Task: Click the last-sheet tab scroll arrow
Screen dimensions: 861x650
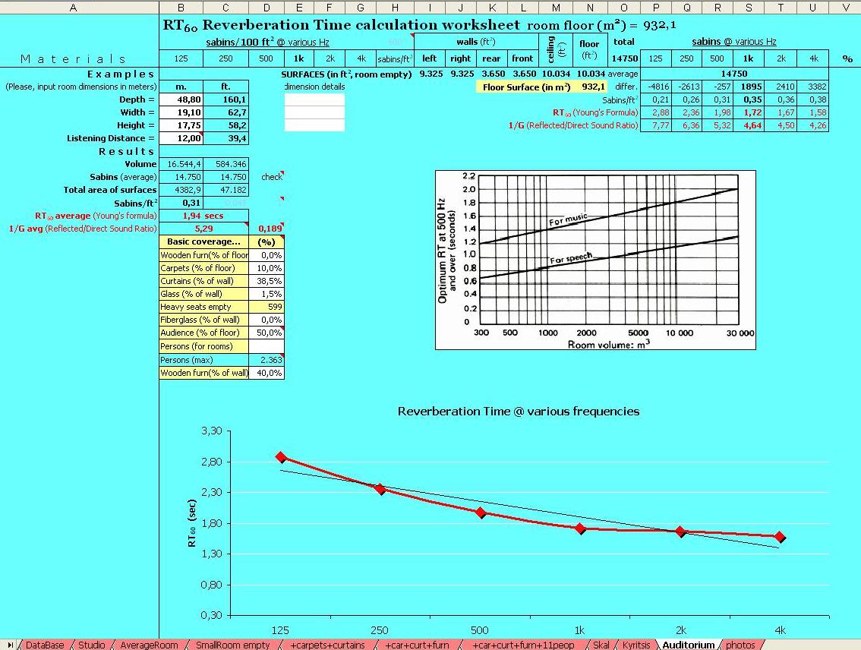Action: click(x=11, y=645)
